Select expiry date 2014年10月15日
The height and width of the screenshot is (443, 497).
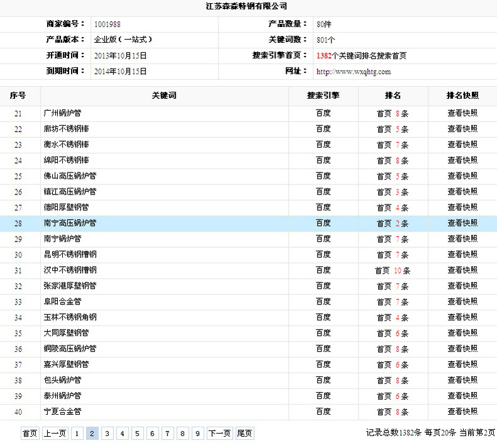pos(120,71)
